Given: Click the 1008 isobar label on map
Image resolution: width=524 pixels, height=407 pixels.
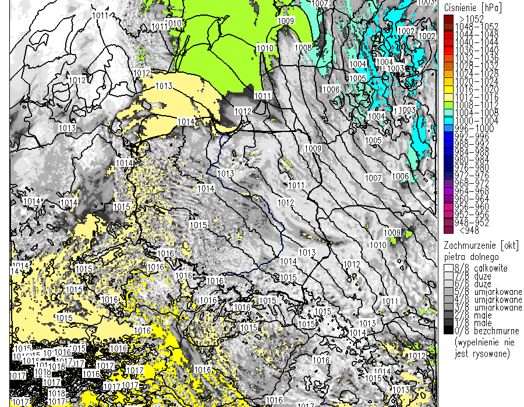Looking at the screenshot, I should pos(303,47).
